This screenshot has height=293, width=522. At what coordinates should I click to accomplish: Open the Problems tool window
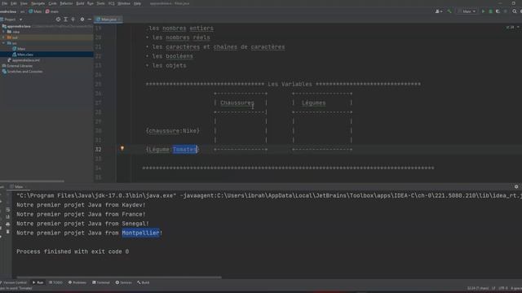[77, 282]
